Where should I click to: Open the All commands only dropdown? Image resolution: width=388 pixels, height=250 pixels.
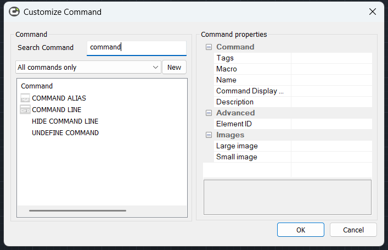click(x=88, y=67)
